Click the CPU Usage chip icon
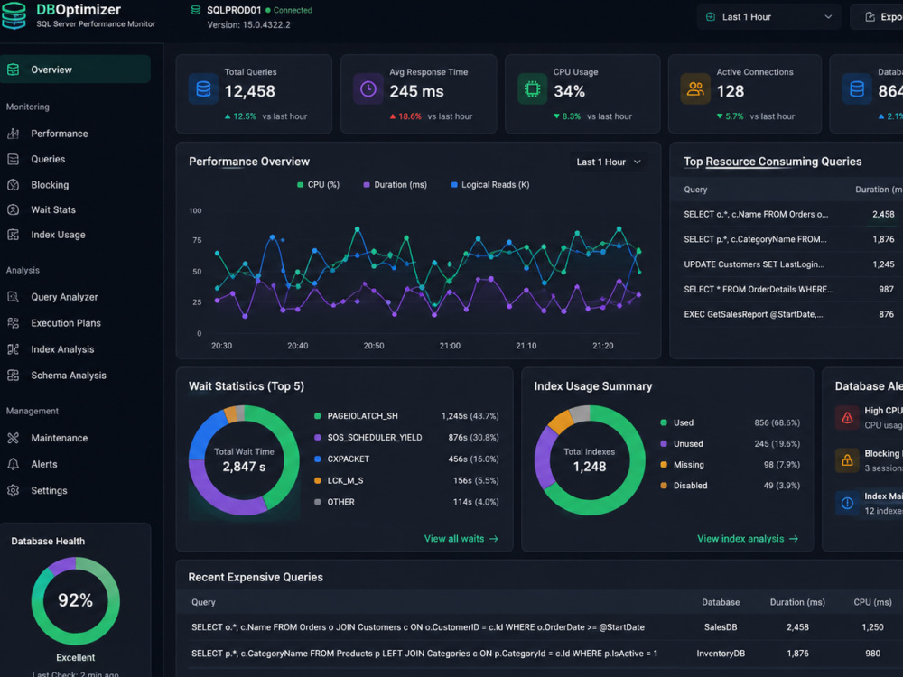Image resolution: width=903 pixels, height=677 pixels. point(532,89)
